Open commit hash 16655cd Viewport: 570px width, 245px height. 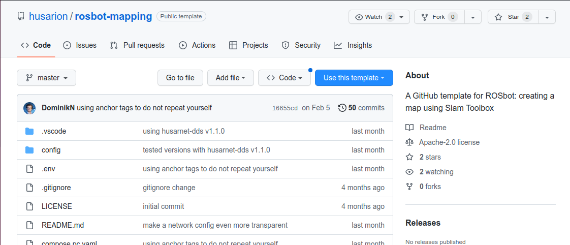pyautogui.click(x=285, y=108)
